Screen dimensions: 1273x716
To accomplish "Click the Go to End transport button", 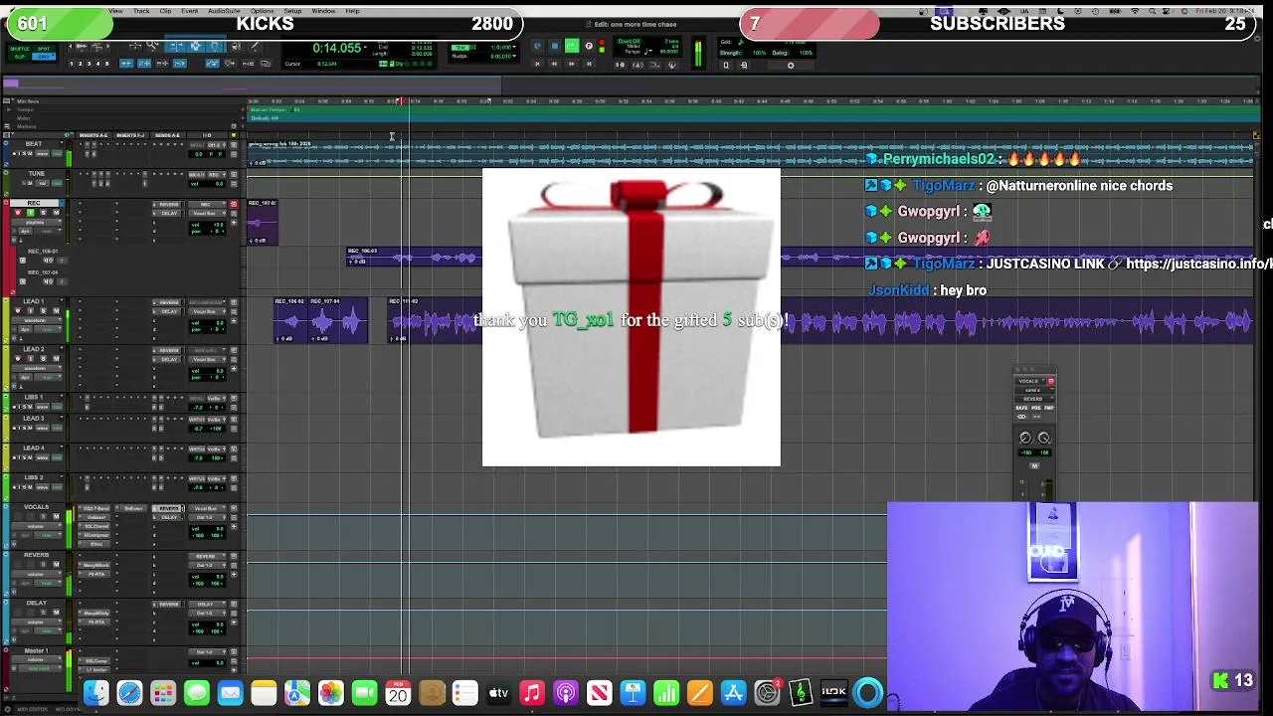I will point(589,64).
